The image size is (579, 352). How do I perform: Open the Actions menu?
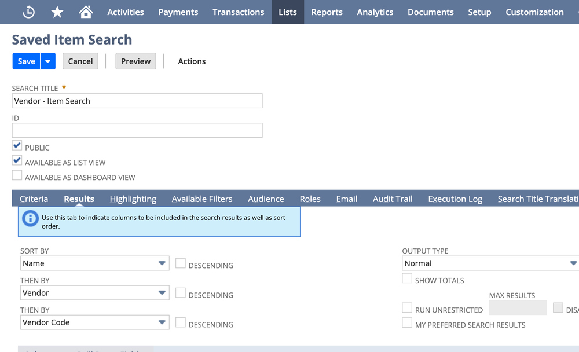[192, 61]
